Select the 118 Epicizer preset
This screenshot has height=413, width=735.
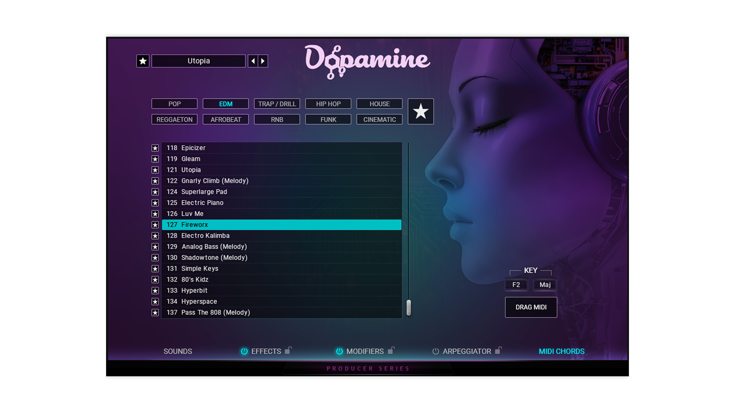[x=282, y=148]
